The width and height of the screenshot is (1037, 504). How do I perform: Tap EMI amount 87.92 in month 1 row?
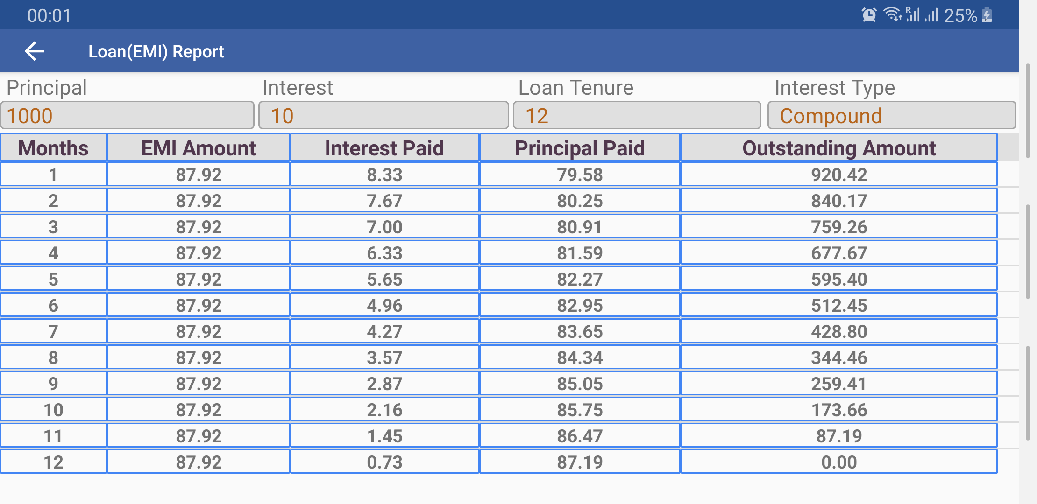pyautogui.click(x=199, y=175)
